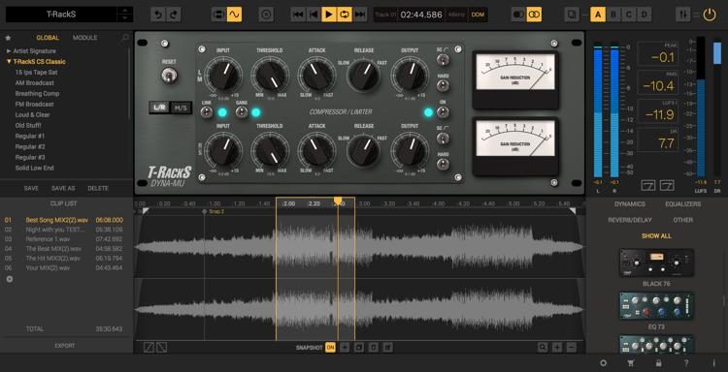Toggle the compressor ON switch

click(443, 112)
